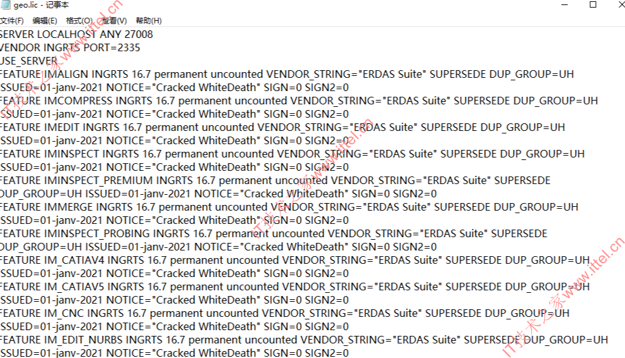
Task: Click the FEATURE IMINSPECT_PROBING line
Action: [x=274, y=234]
